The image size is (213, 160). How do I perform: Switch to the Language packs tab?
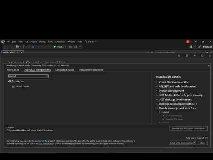tap(65, 70)
